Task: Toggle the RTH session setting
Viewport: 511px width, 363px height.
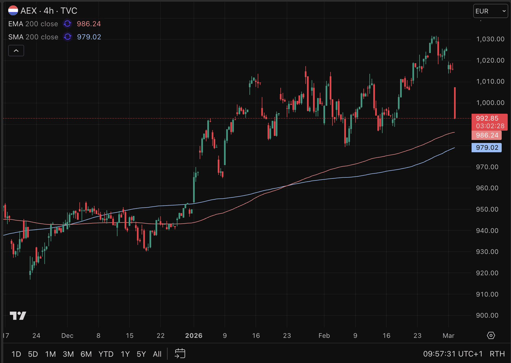Action: pos(497,354)
